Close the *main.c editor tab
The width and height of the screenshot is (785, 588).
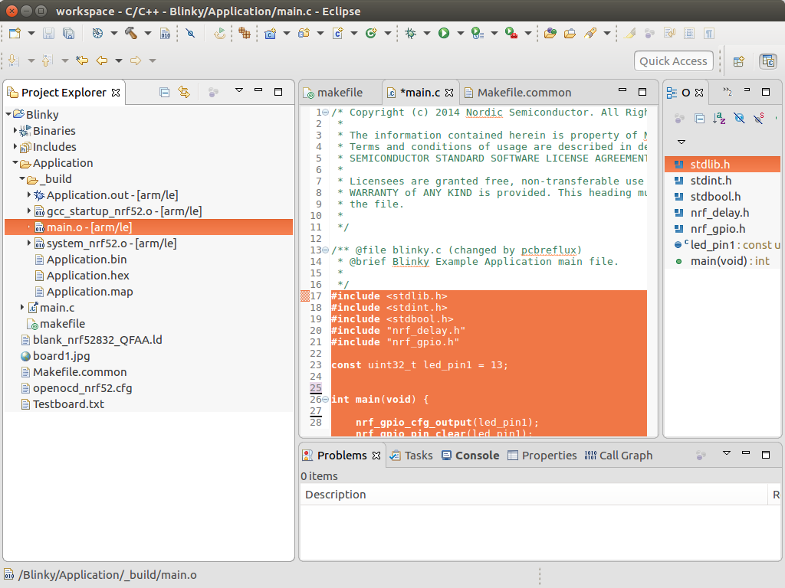pyautogui.click(x=449, y=93)
